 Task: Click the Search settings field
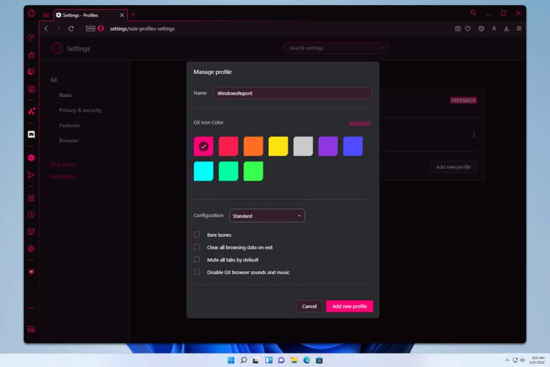(335, 48)
